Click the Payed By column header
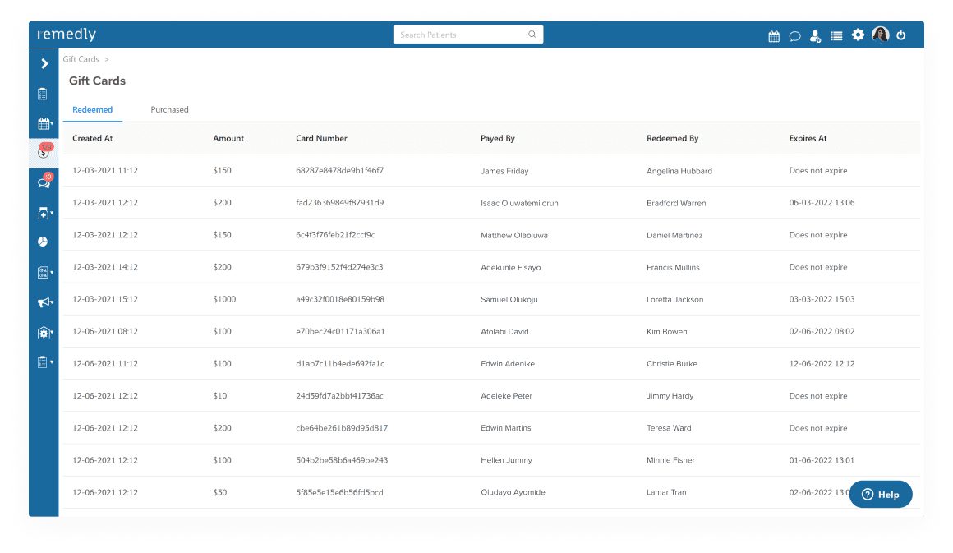This screenshot has width=953, height=553. point(498,139)
